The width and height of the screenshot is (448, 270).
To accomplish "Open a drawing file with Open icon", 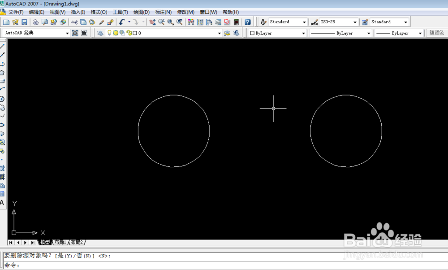I will tap(15, 22).
